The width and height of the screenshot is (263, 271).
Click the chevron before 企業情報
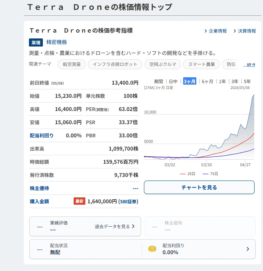[x=205, y=31]
